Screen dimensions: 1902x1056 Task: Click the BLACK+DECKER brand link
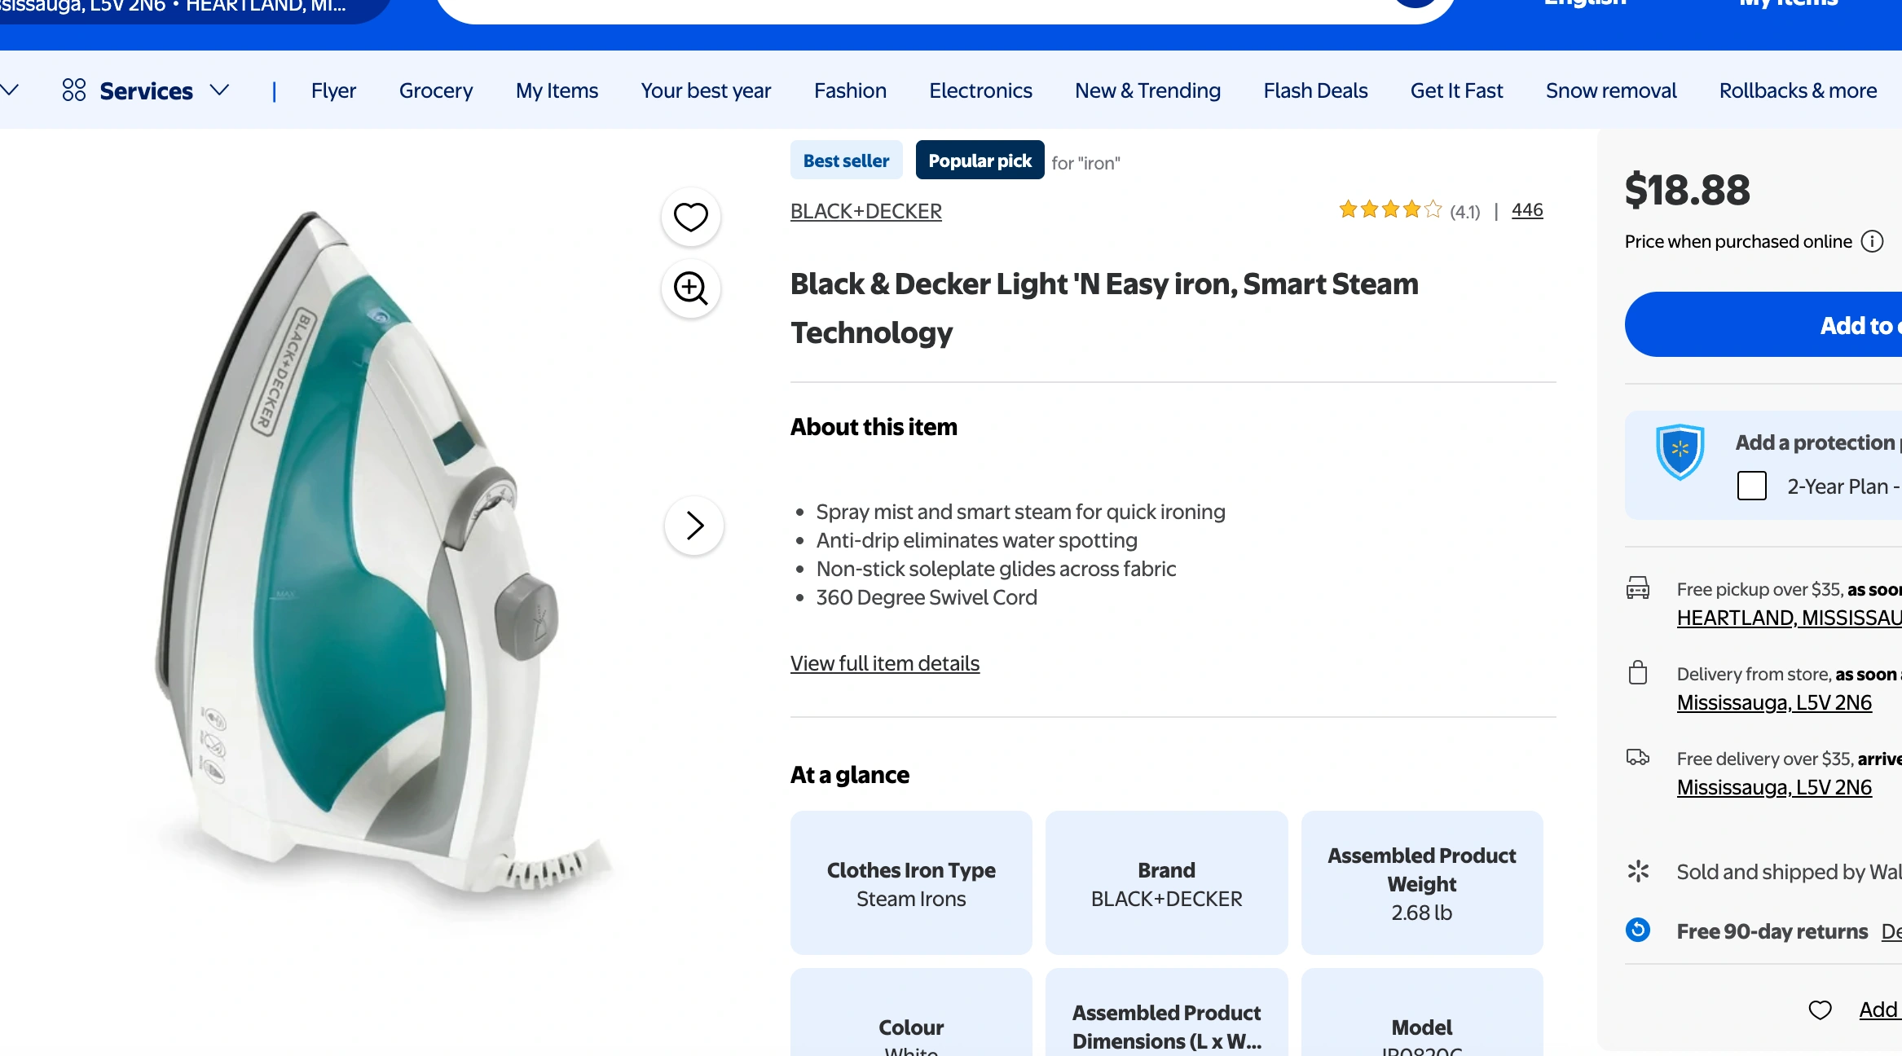(x=865, y=211)
